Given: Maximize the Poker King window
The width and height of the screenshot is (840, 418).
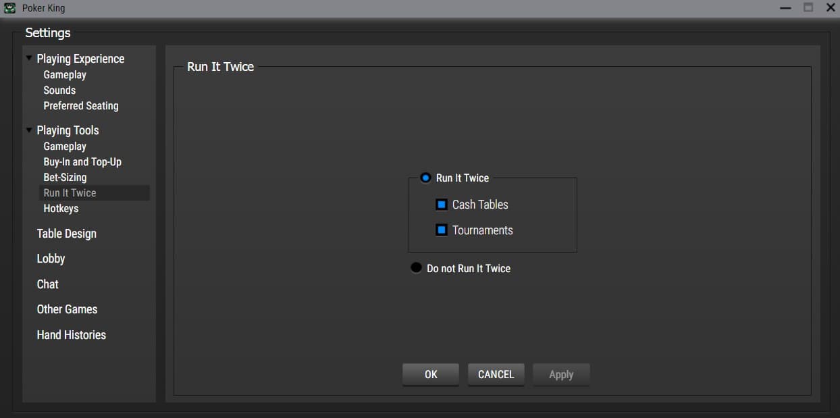Looking at the screenshot, I should 808,8.
